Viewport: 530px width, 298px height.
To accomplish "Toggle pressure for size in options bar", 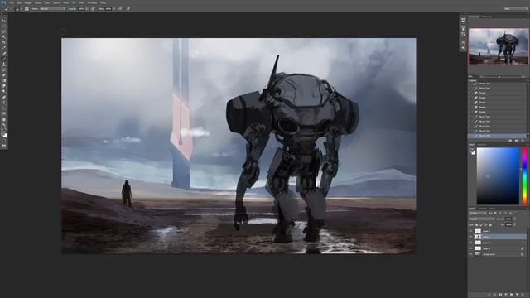I will point(128,9).
